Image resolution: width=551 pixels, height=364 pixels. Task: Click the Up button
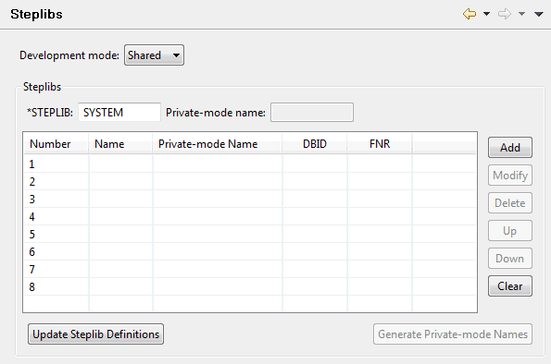(x=510, y=230)
